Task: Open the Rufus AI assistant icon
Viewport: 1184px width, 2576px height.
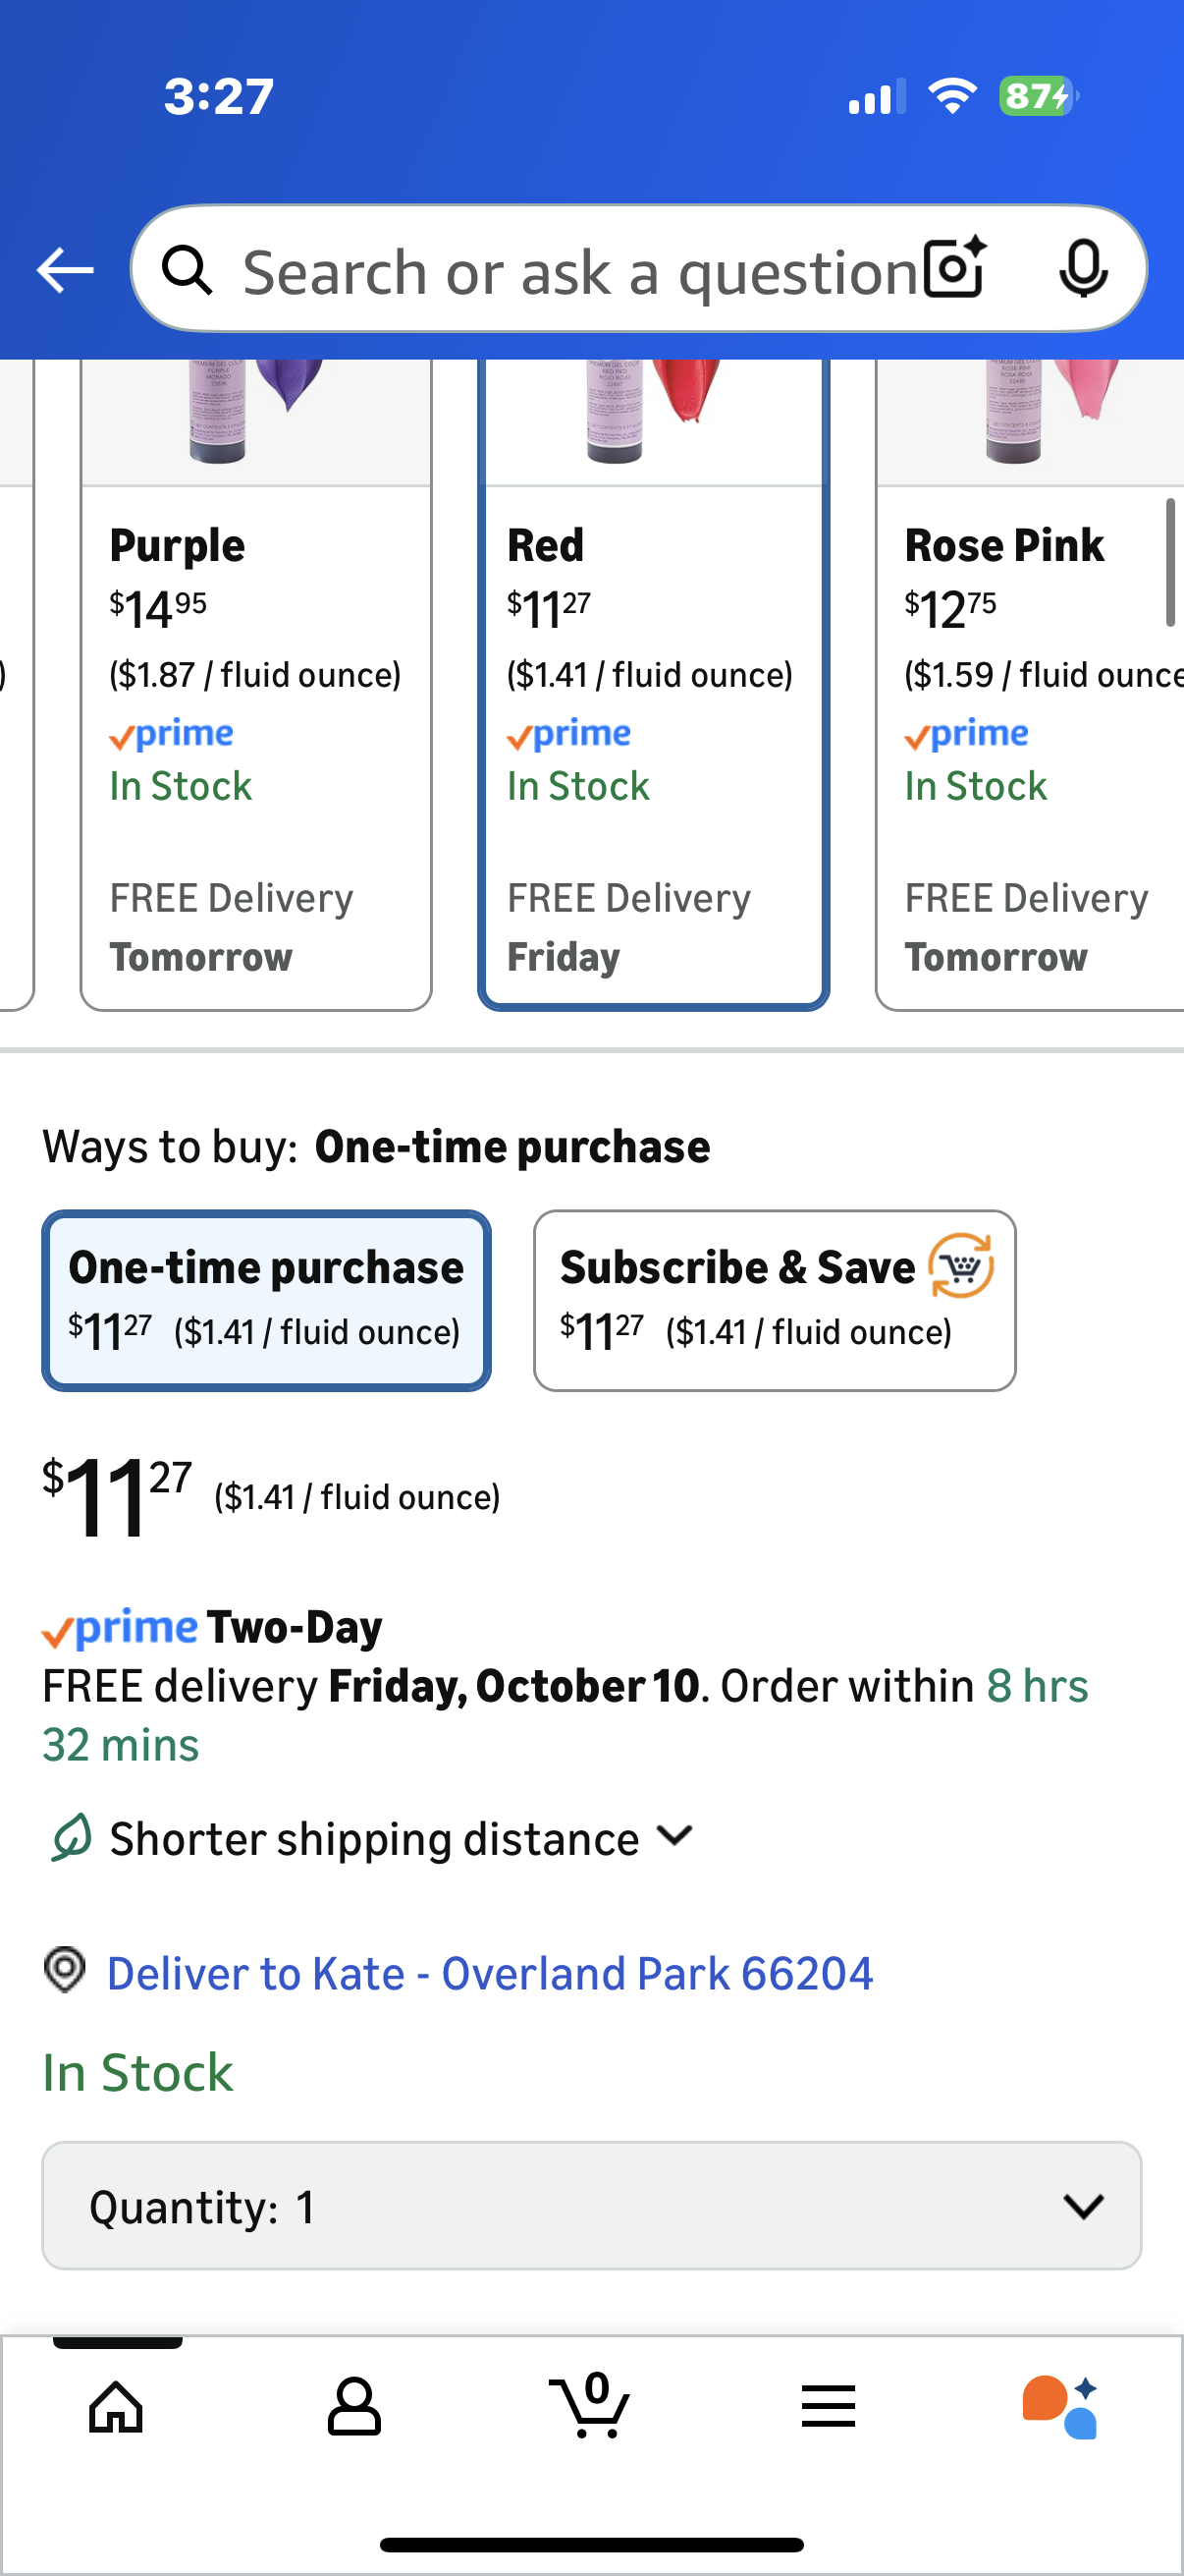Action: pyautogui.click(x=1061, y=2406)
